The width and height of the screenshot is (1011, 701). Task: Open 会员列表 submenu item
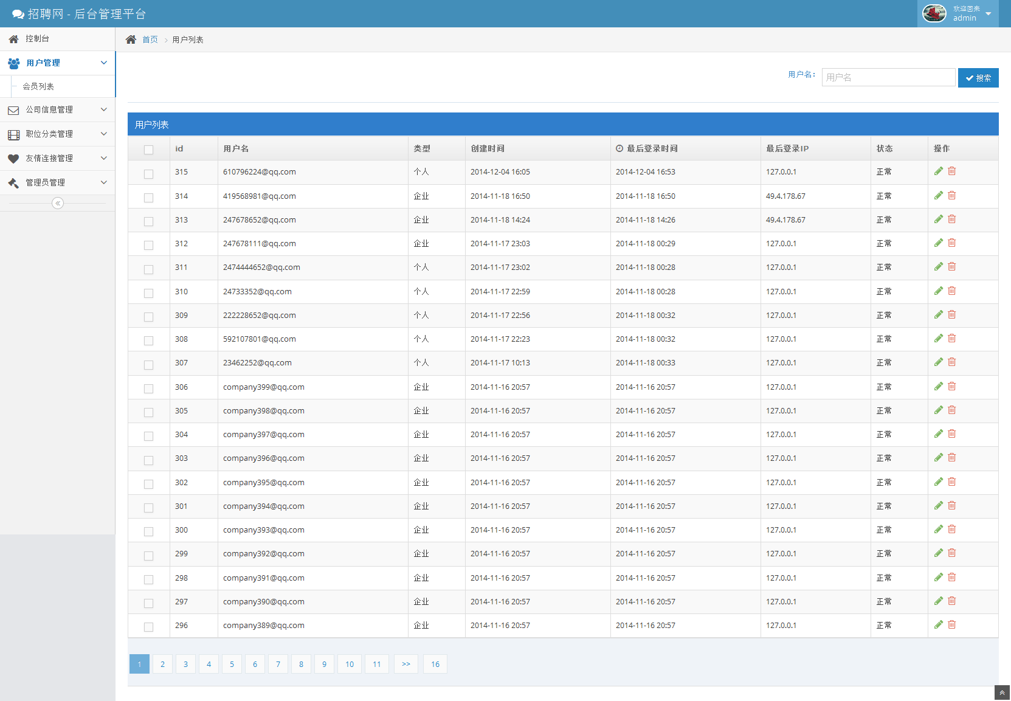click(38, 86)
